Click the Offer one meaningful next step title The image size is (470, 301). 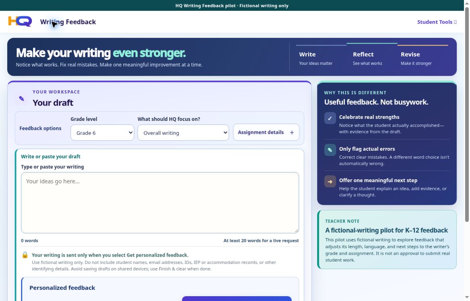(x=378, y=180)
